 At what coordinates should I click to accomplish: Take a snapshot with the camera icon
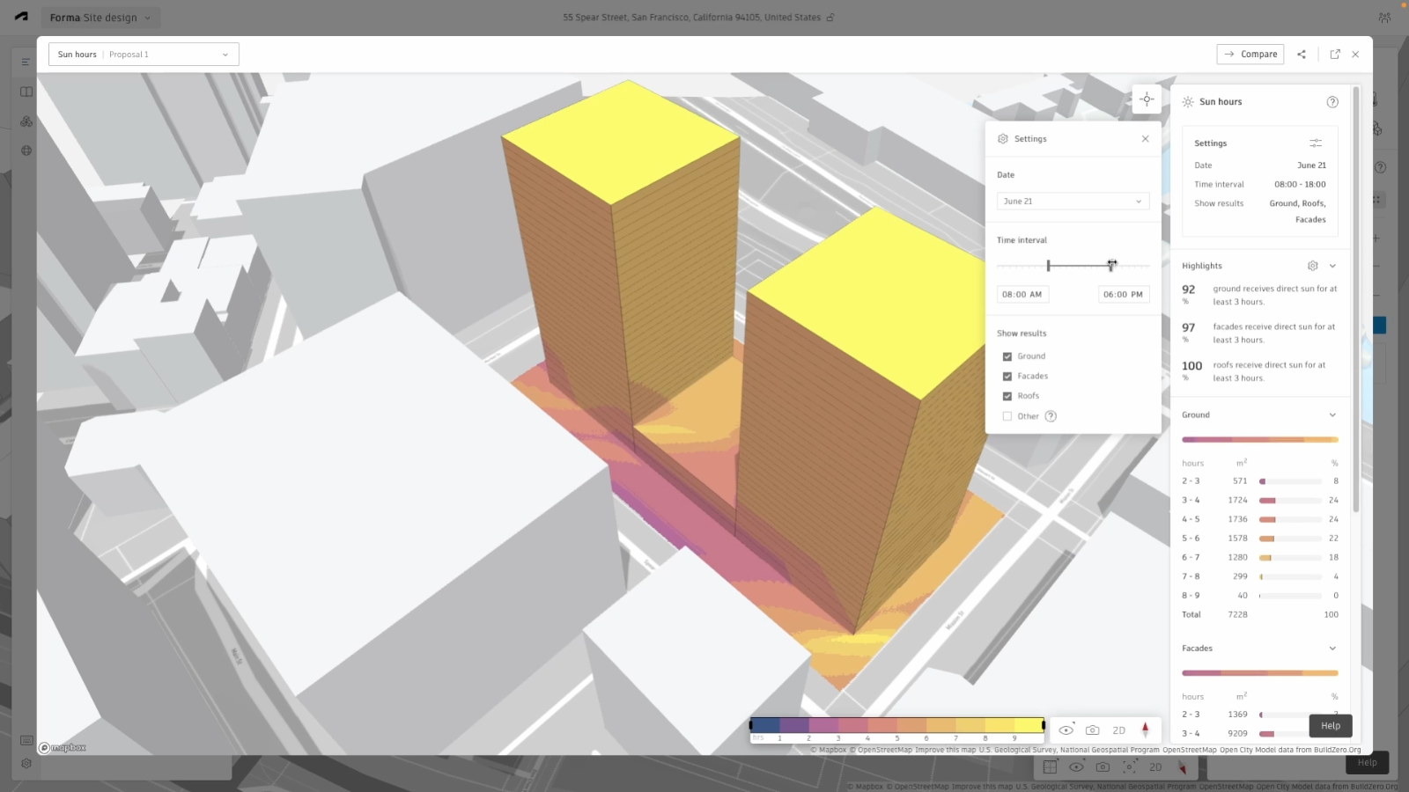coord(1093,730)
